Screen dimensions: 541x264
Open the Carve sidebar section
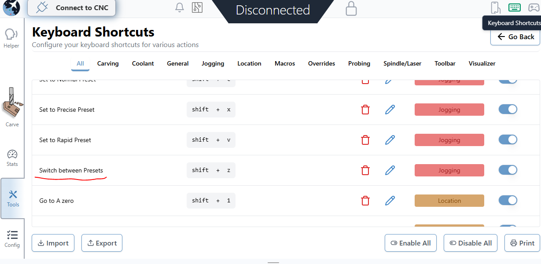pos(12,108)
